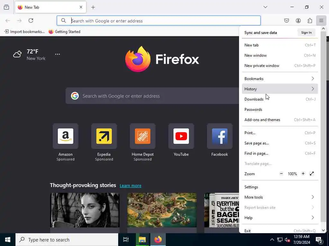Open the taskbar clock and date

click(x=301, y=240)
